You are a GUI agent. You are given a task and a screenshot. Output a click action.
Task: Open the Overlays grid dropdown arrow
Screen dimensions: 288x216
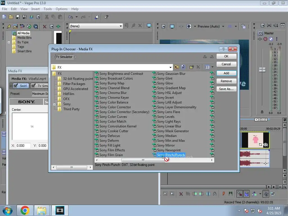[x=236, y=26]
